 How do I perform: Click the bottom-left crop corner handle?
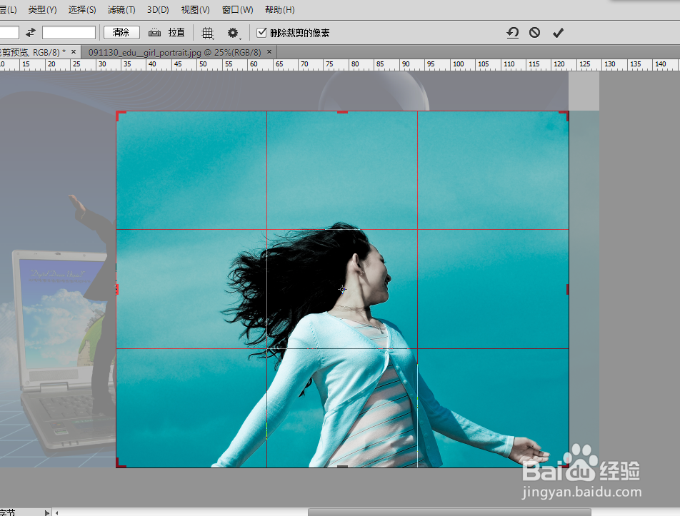pos(120,463)
